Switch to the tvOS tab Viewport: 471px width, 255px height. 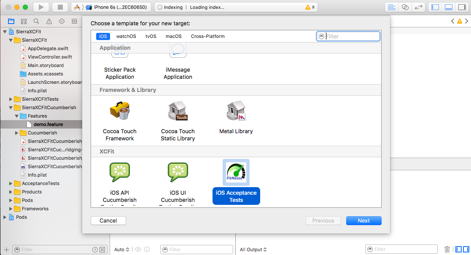[x=151, y=36]
